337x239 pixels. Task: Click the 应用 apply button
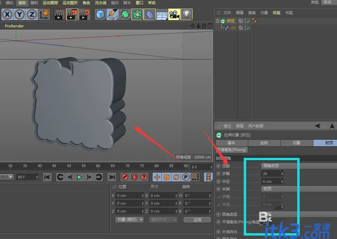(x=197, y=220)
